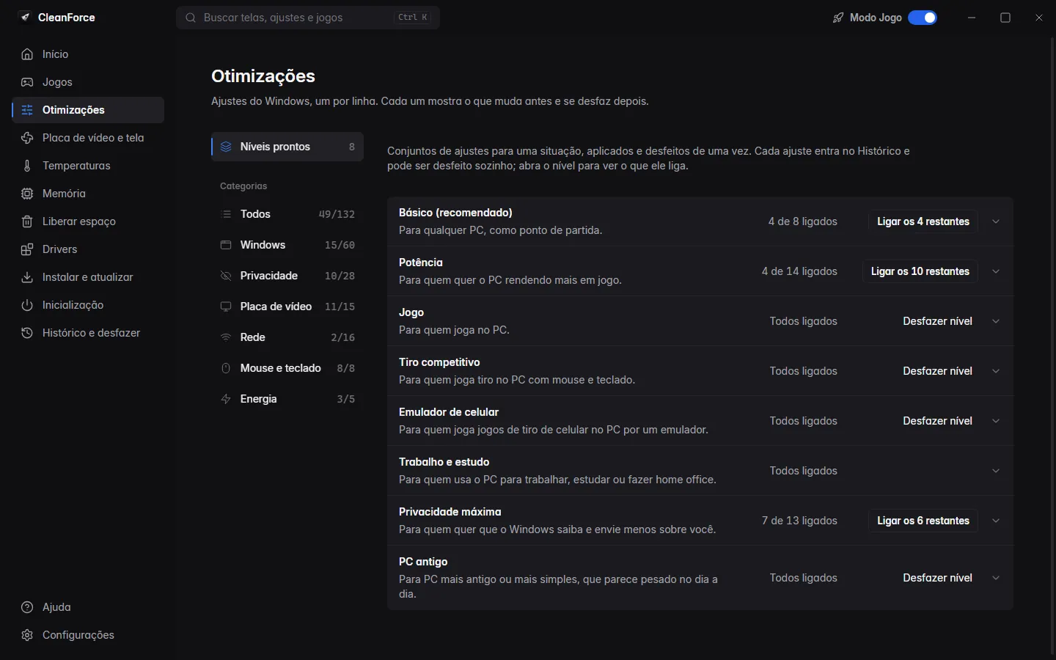Open the Placa de vídeo category tab

pos(287,307)
